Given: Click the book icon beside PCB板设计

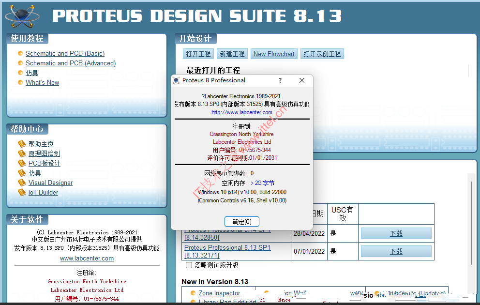Looking at the screenshot, I should coord(22,163).
